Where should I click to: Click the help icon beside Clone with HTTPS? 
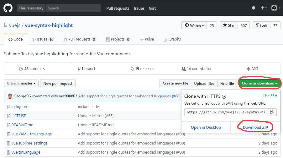click(224, 97)
